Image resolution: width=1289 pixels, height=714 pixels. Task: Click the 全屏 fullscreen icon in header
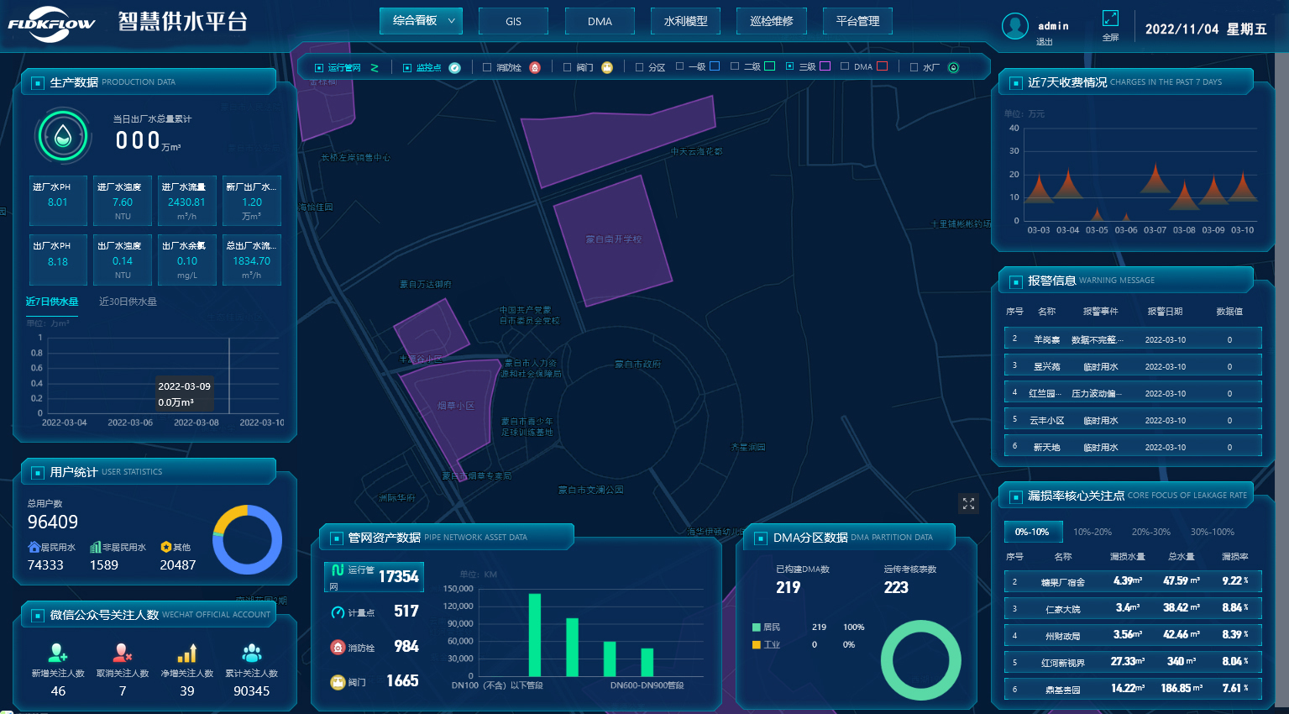[1110, 18]
